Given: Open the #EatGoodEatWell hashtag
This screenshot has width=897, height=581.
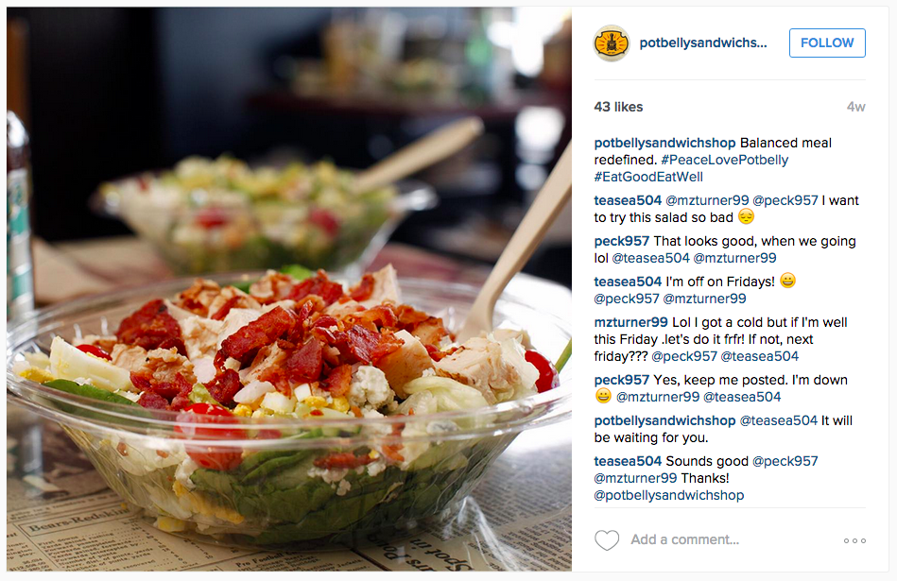Looking at the screenshot, I should point(648,177).
